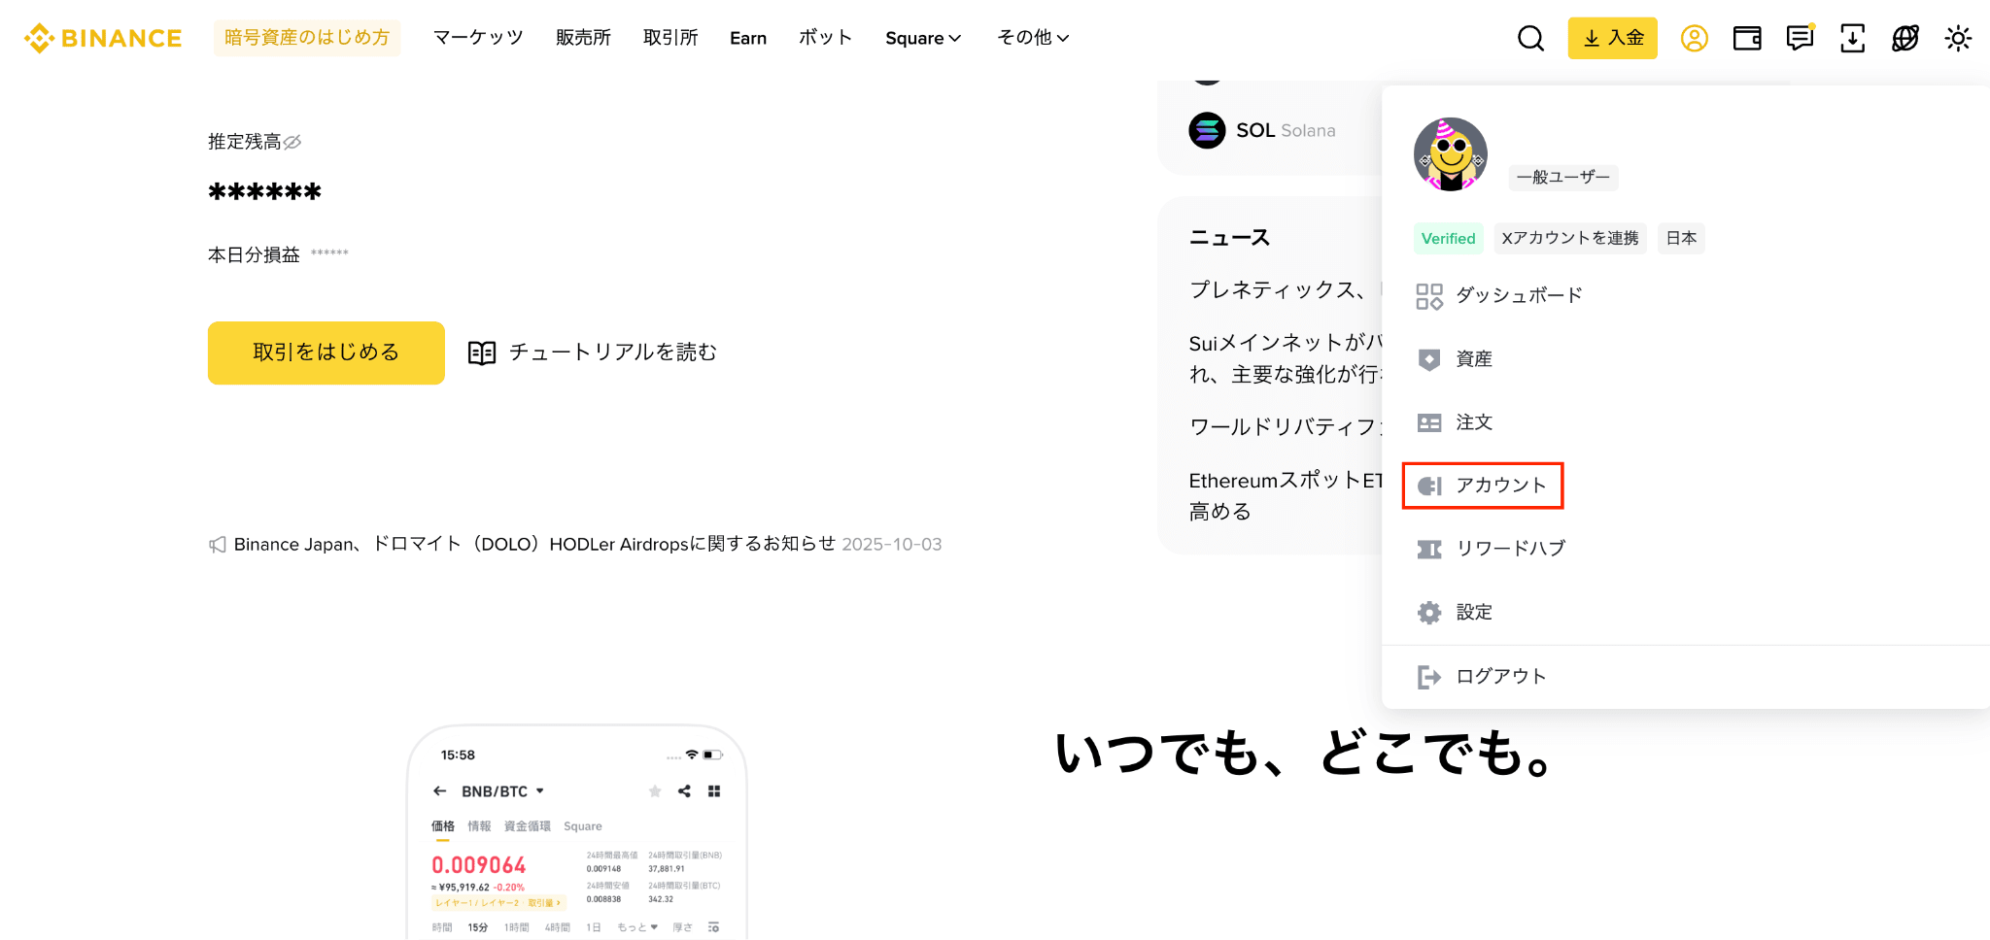This screenshot has width=1990, height=940.
Task: Click the 取引をはじめる button
Action: point(326,352)
